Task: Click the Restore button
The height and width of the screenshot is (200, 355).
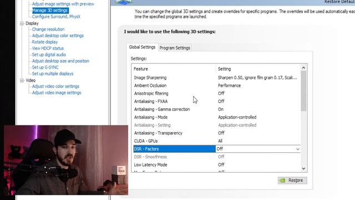Action: [x=292, y=180]
